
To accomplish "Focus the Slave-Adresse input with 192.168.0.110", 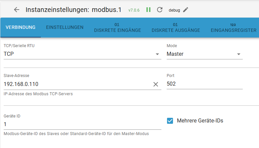I will point(76,84).
